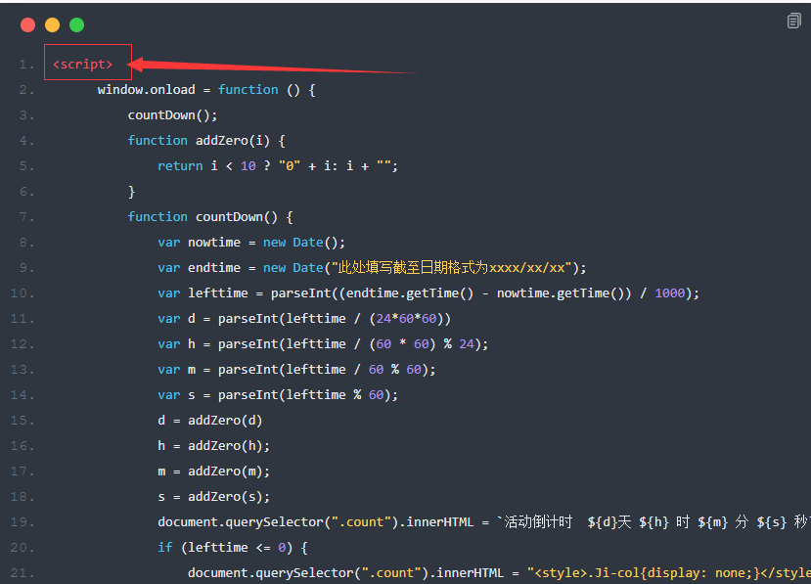
Task: Click the green dot in the code header
Action: 76,24
